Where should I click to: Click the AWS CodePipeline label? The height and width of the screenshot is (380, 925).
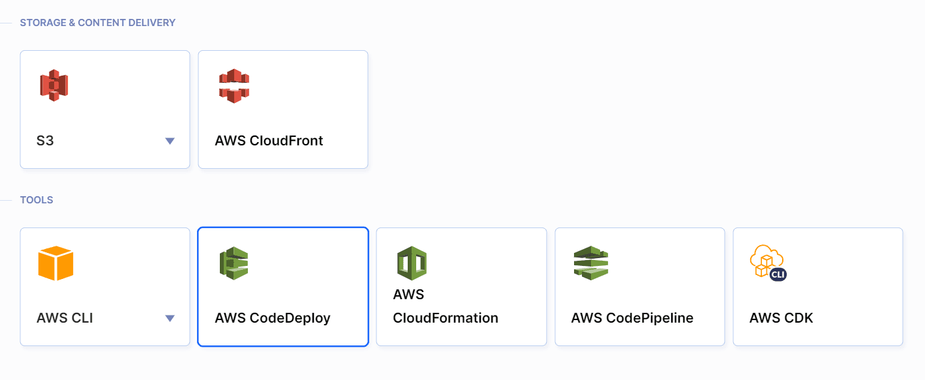coord(632,318)
